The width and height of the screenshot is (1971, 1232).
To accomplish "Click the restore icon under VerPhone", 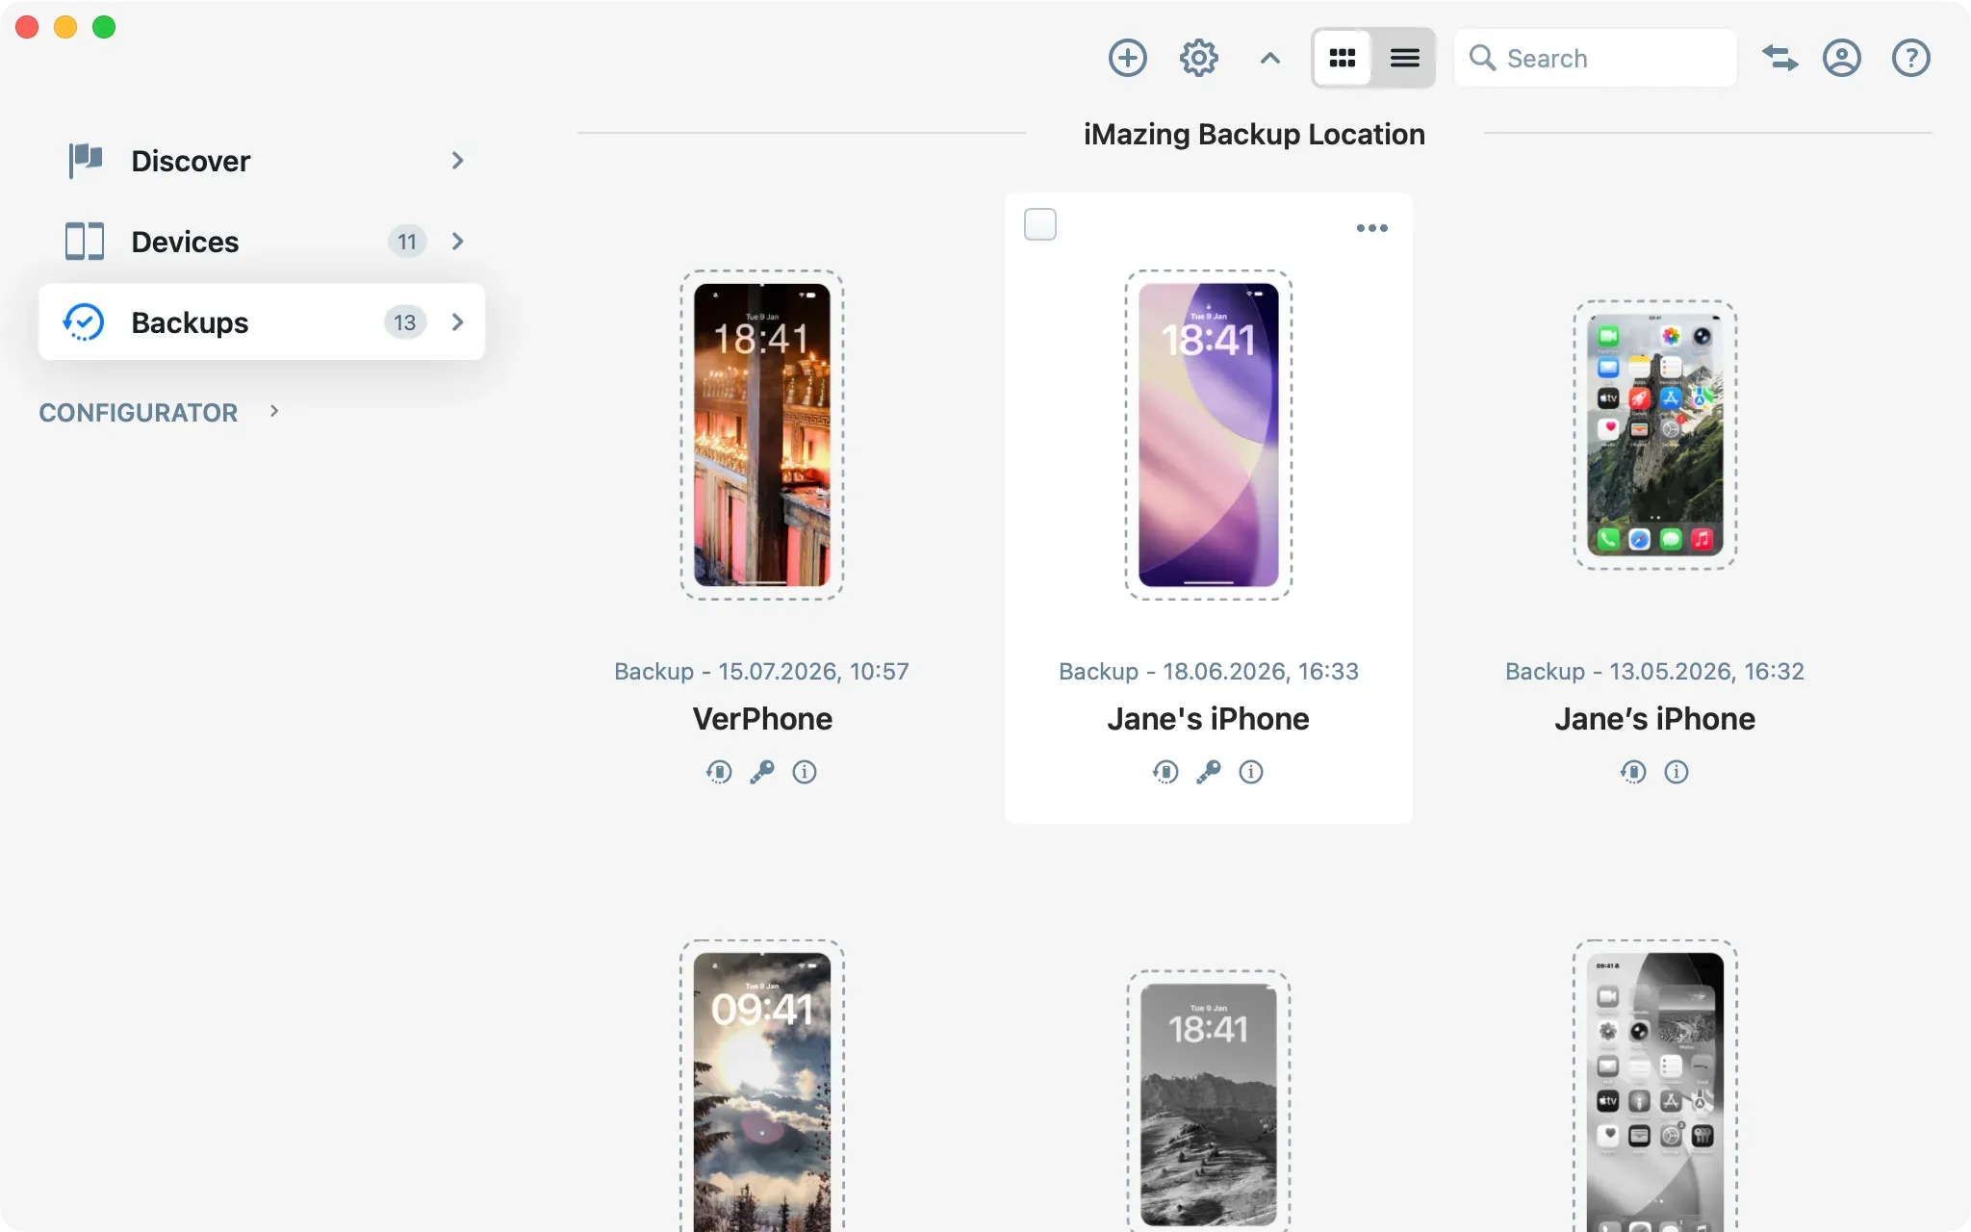I will [x=719, y=772].
